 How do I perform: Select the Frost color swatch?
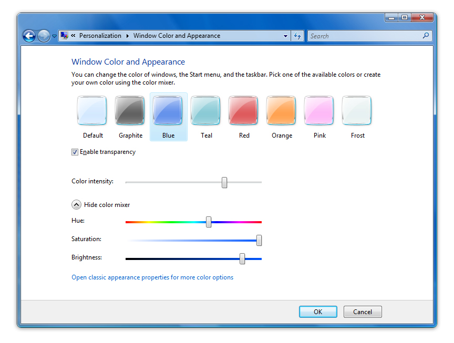357,111
